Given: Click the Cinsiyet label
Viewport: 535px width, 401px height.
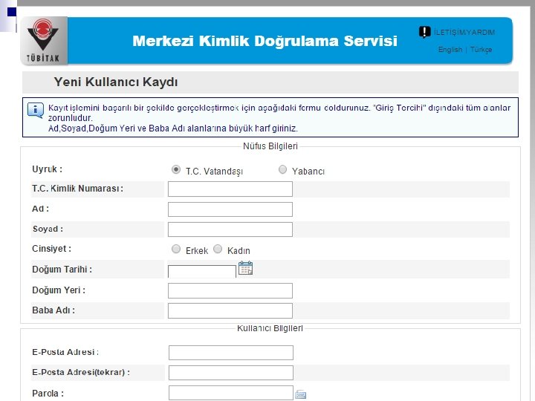Looking at the screenshot, I should coord(51,249).
